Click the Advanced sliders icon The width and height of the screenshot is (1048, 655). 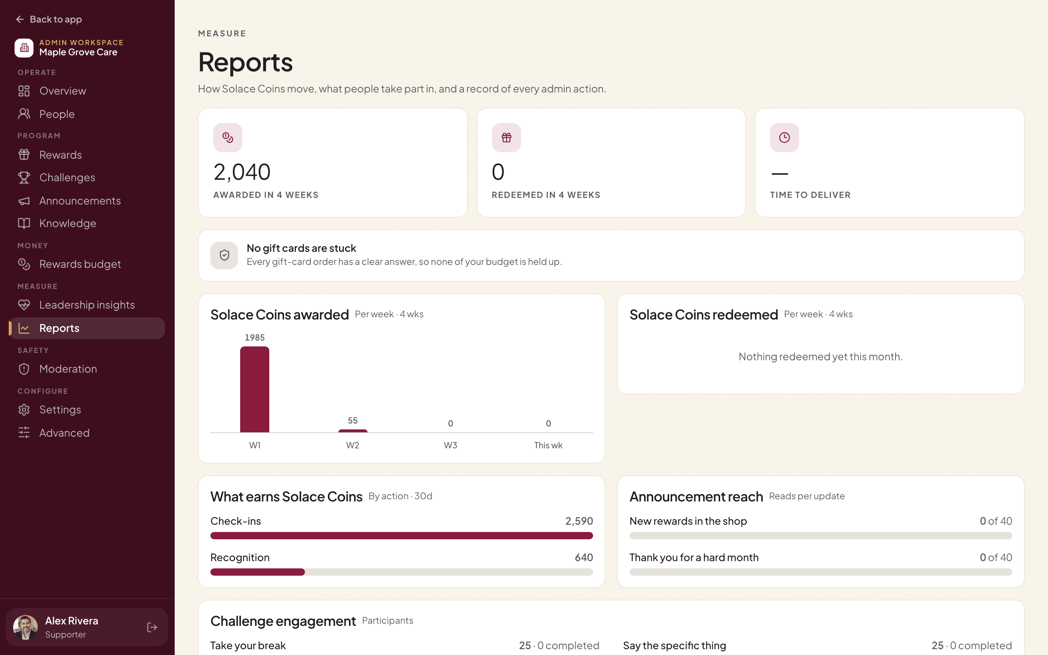24,432
